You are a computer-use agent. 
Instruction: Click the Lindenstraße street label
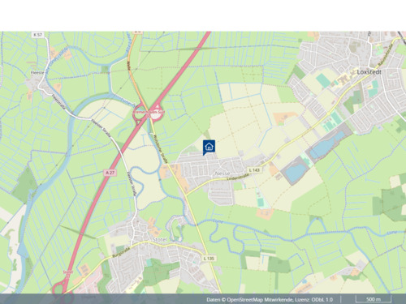(237, 177)
